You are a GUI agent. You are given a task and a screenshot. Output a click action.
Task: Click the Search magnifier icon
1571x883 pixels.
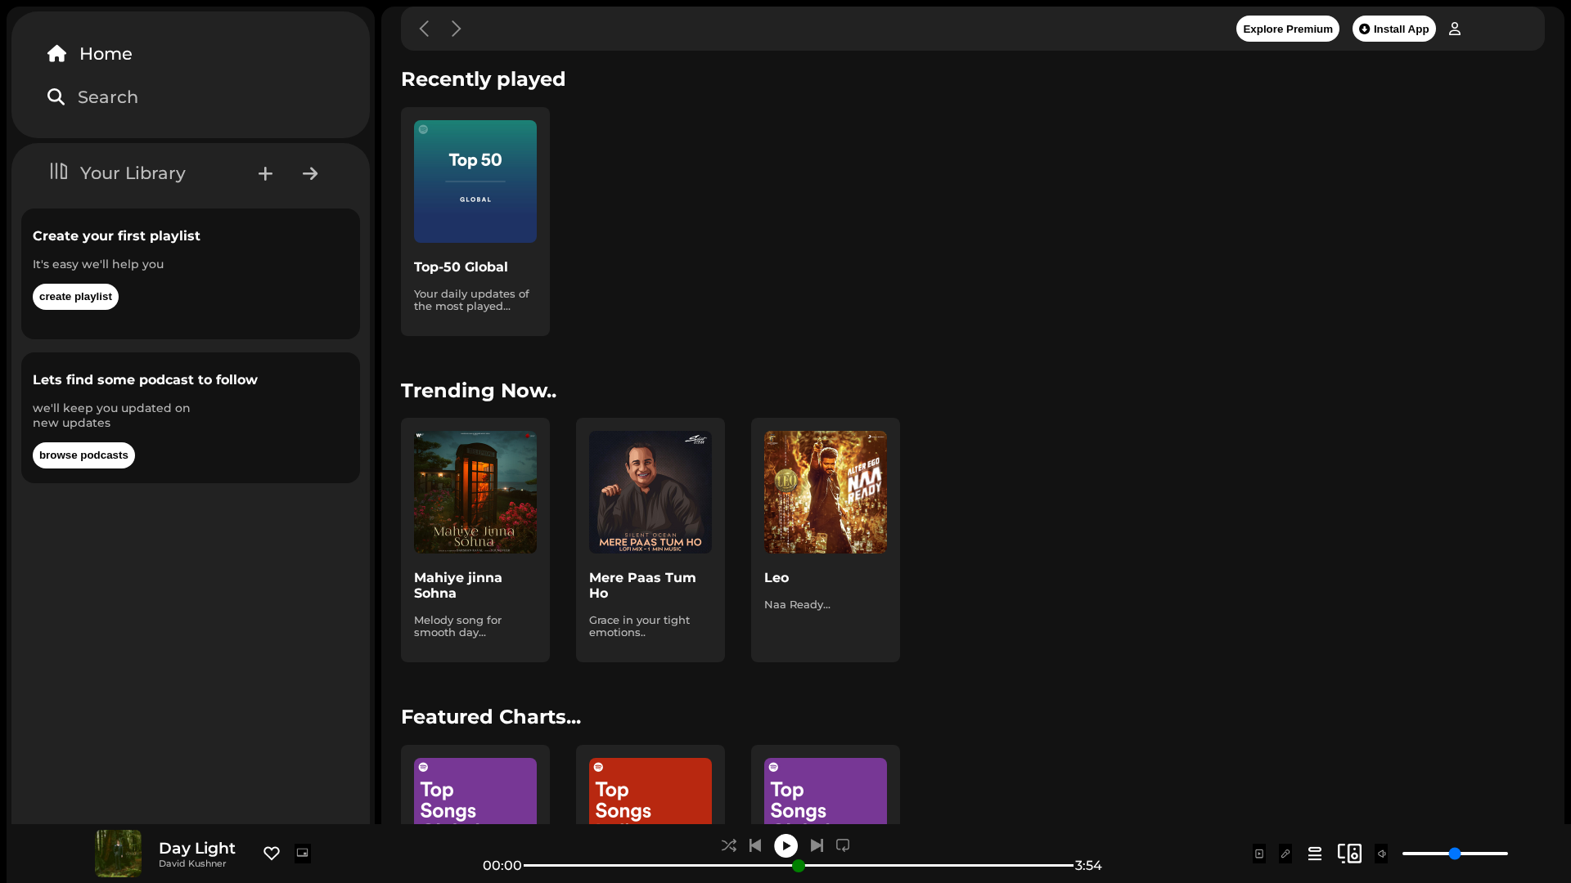click(56, 97)
